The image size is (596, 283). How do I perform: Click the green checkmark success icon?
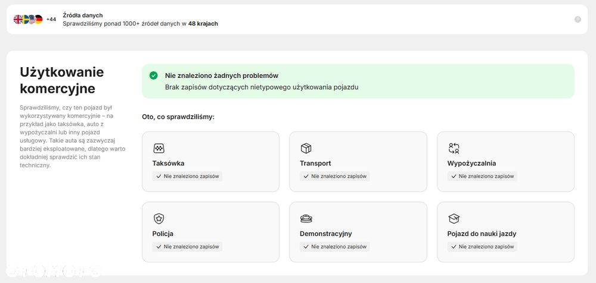[x=154, y=76]
